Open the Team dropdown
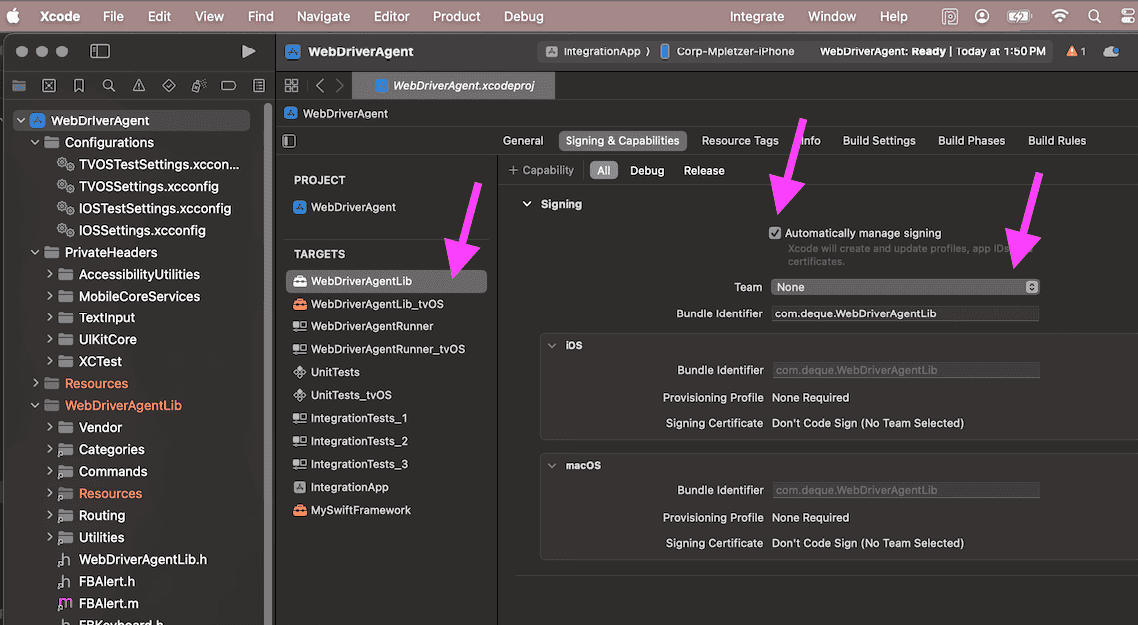 coord(905,287)
